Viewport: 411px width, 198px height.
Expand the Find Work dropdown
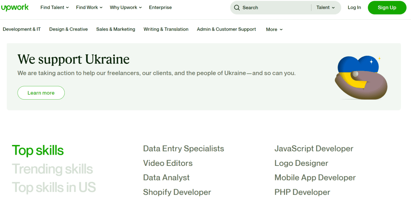(89, 8)
